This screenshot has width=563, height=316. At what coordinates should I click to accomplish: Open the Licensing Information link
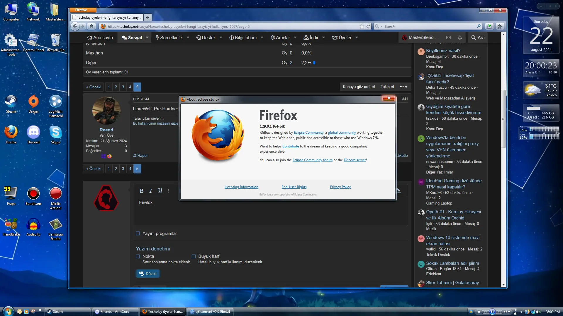[x=241, y=187]
